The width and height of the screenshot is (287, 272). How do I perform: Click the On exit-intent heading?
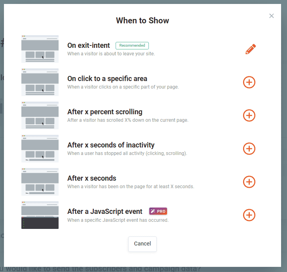pos(89,45)
